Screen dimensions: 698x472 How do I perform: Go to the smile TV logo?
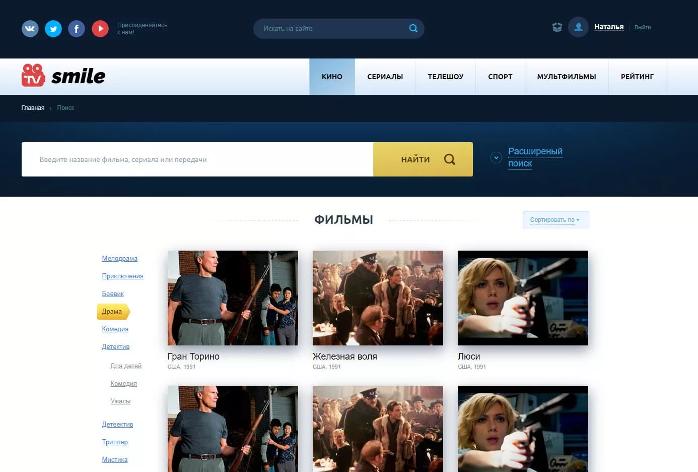pos(63,76)
